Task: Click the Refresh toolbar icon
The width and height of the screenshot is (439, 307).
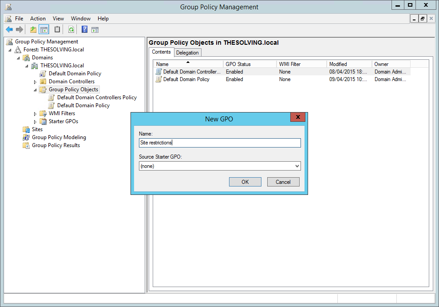Action: point(71,29)
